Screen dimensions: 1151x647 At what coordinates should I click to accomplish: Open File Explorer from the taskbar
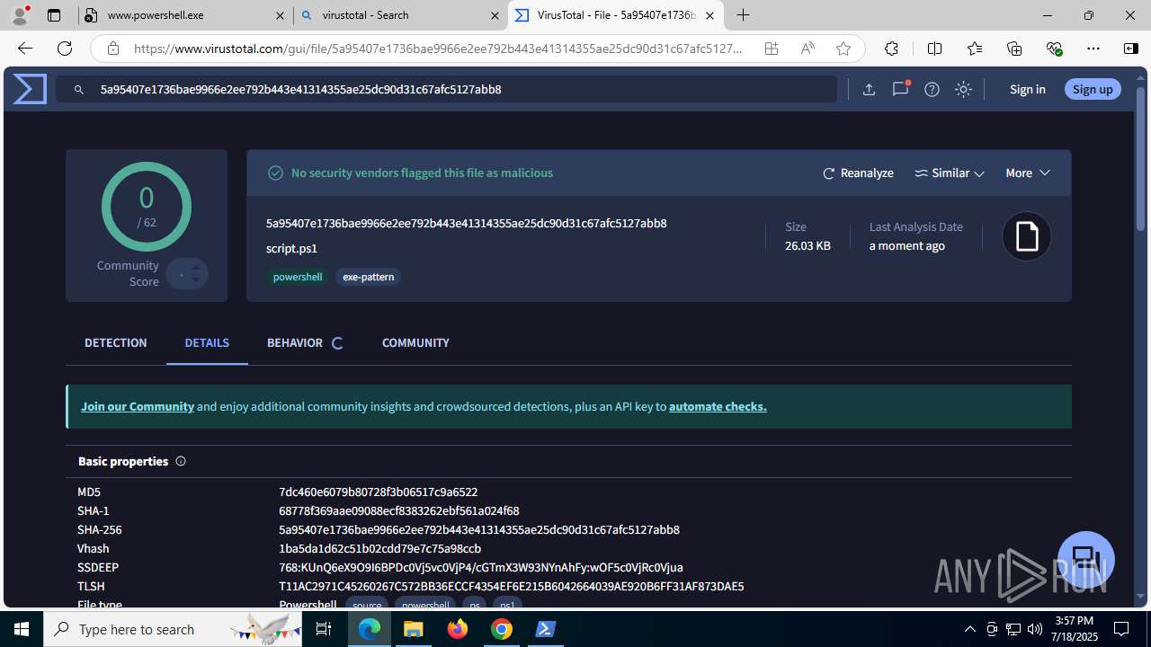coord(414,629)
